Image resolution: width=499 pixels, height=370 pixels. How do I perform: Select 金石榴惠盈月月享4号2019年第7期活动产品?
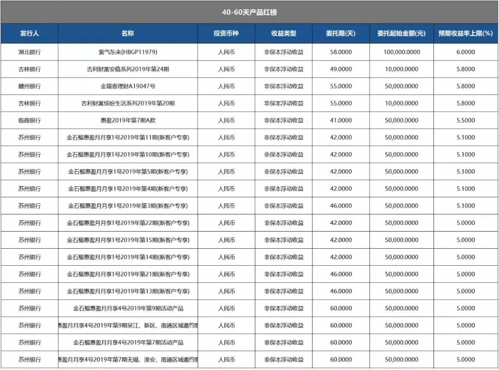(128, 343)
